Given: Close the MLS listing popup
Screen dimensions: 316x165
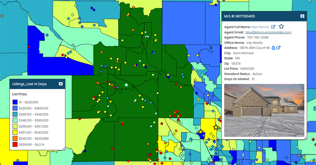Looking at the screenshot, I should tap(302, 16).
